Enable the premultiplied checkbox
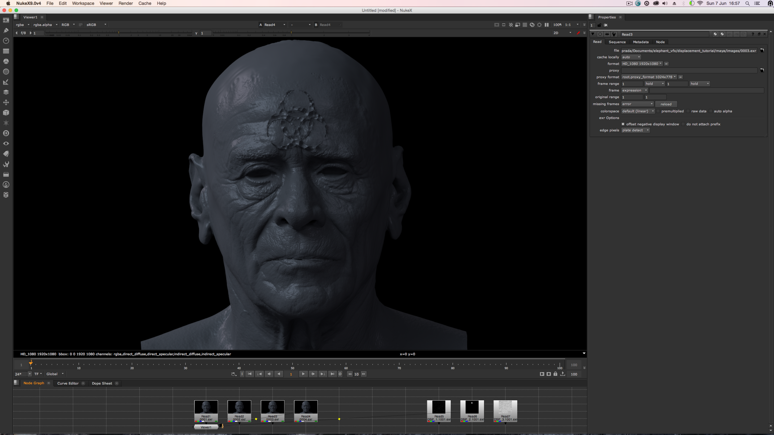 pyautogui.click(x=658, y=111)
